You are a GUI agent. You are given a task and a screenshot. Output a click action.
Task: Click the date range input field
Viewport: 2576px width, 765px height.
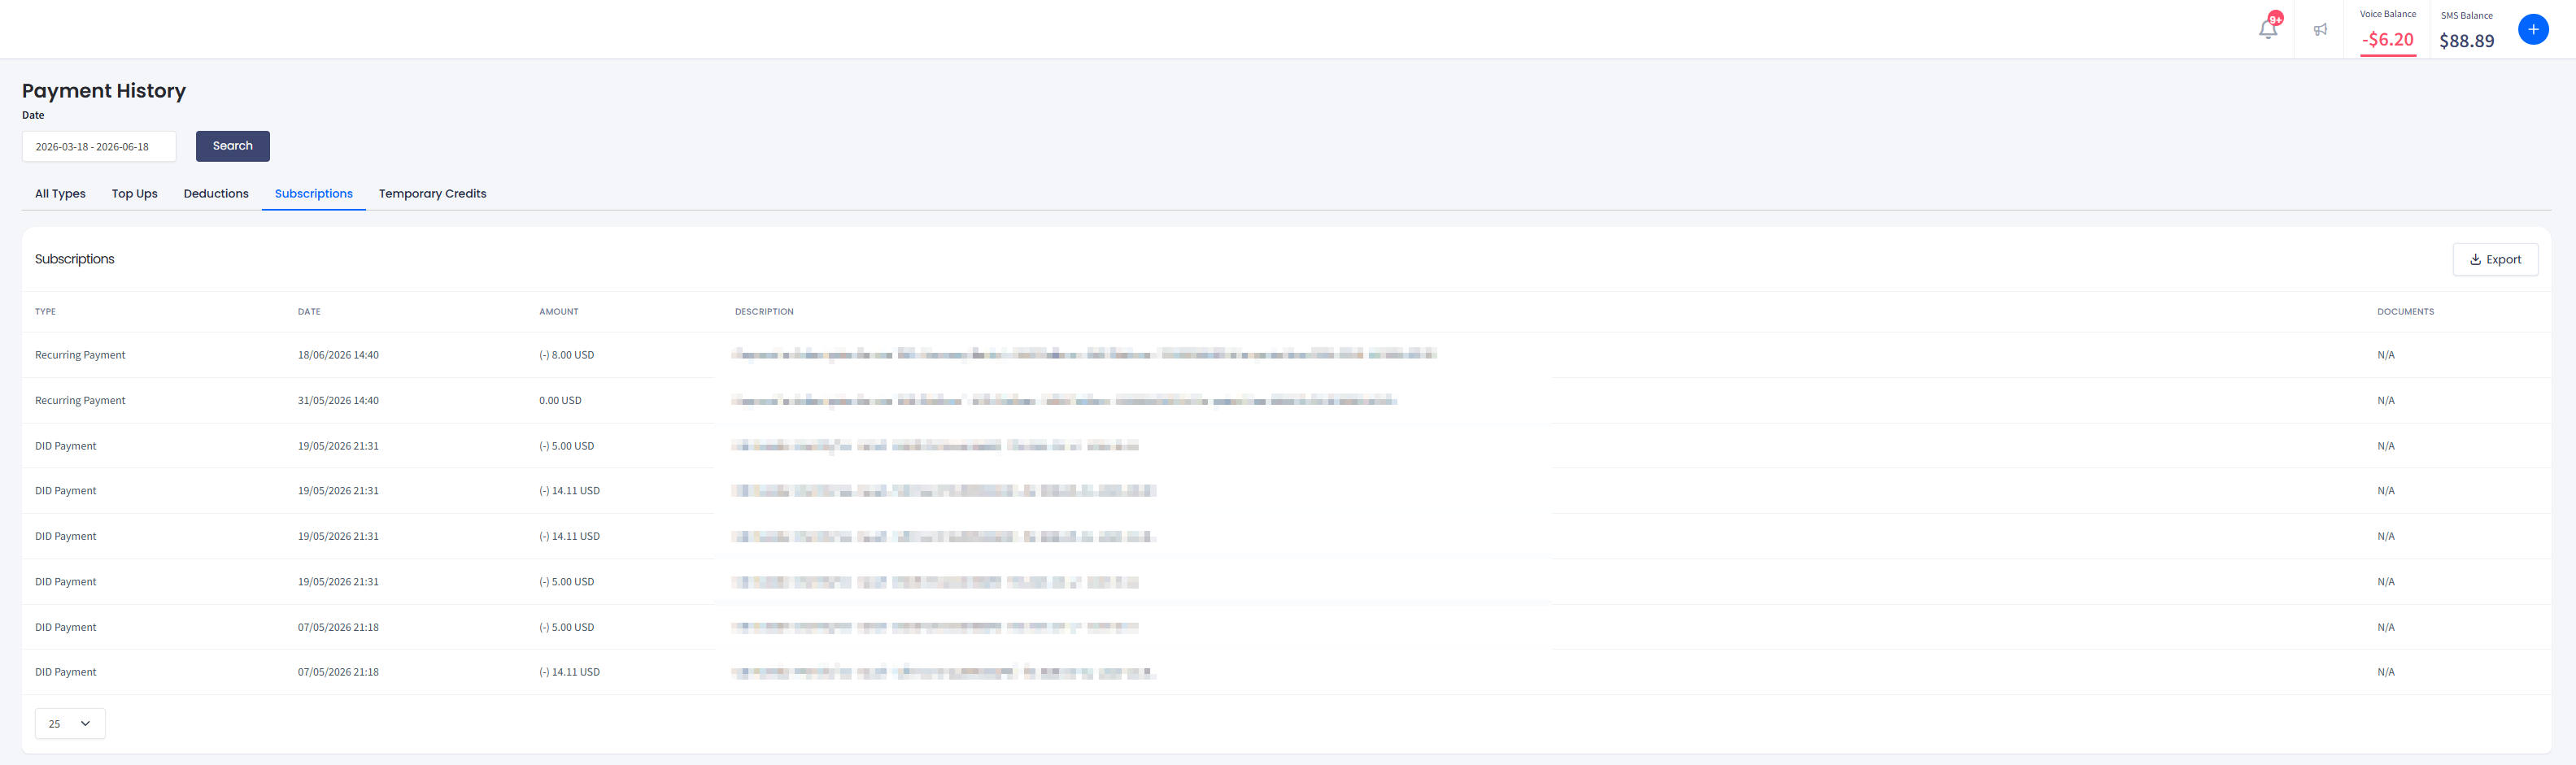tap(99, 146)
